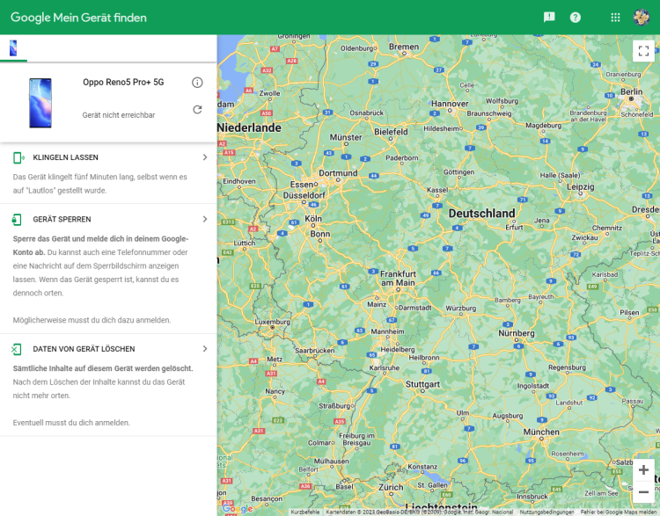The height and width of the screenshot is (516, 660).
Task: Click Köln on the map
Action: (313, 219)
